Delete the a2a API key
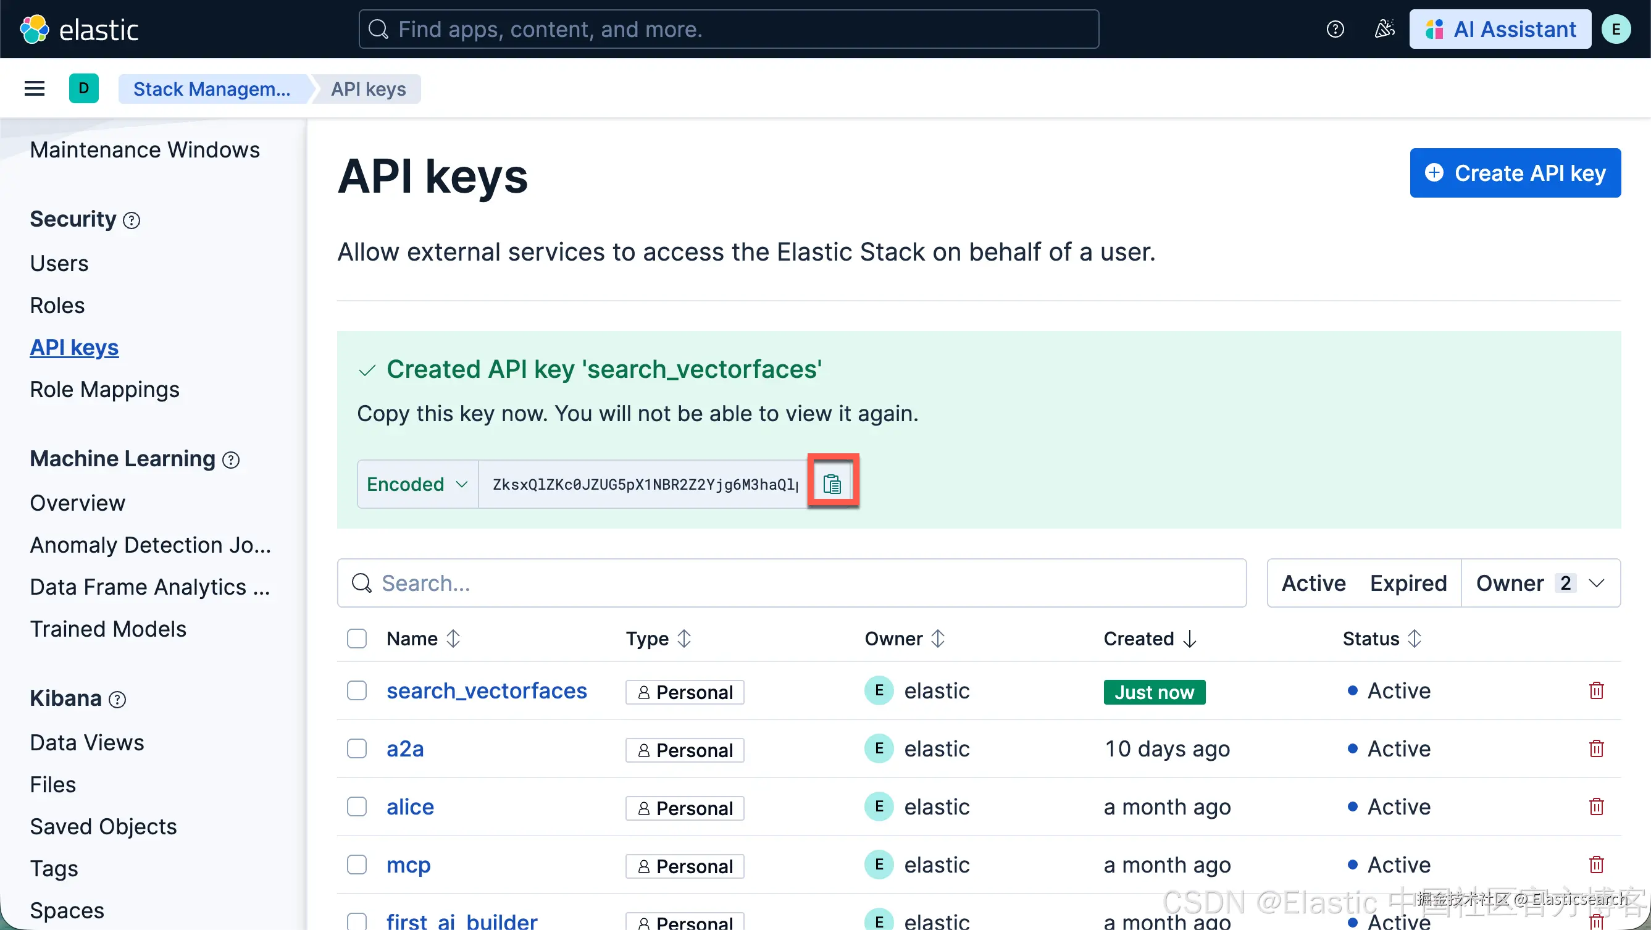 pyautogui.click(x=1596, y=748)
